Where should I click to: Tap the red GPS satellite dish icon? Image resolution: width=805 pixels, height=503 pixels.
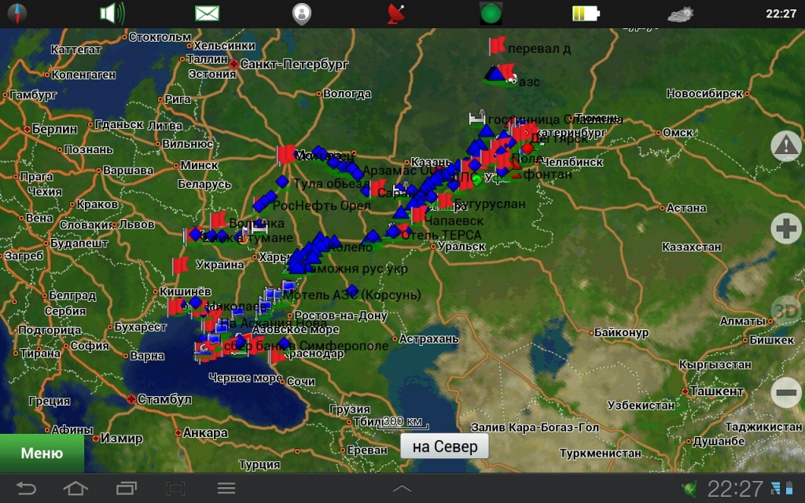tap(396, 13)
